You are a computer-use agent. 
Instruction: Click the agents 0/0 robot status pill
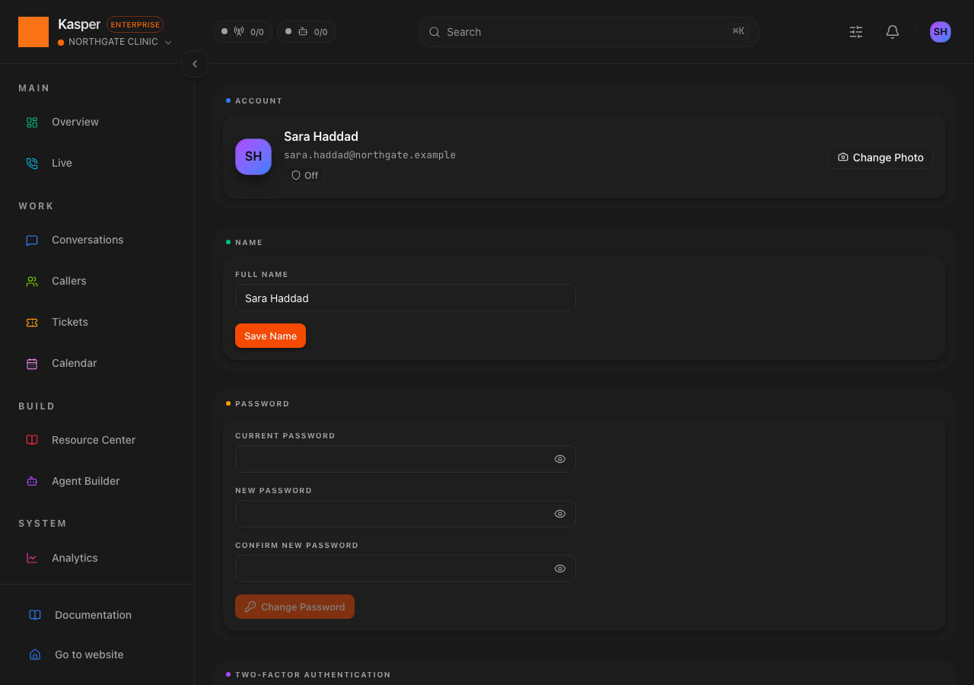(307, 32)
